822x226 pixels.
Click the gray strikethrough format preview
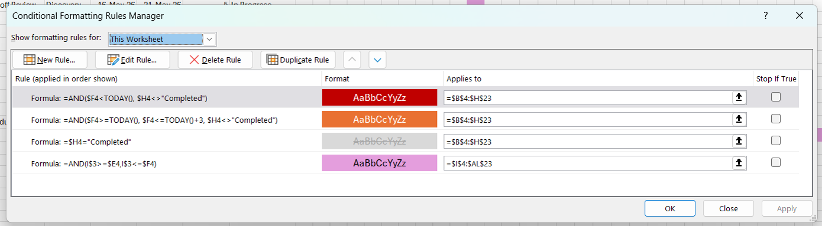(380, 141)
